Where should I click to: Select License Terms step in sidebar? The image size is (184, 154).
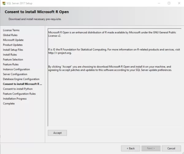pyautogui.click(x=11, y=30)
